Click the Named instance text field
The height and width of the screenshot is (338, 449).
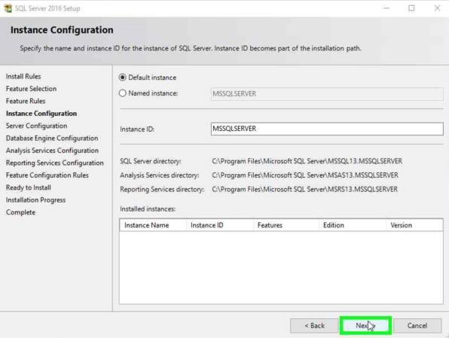tap(327, 94)
